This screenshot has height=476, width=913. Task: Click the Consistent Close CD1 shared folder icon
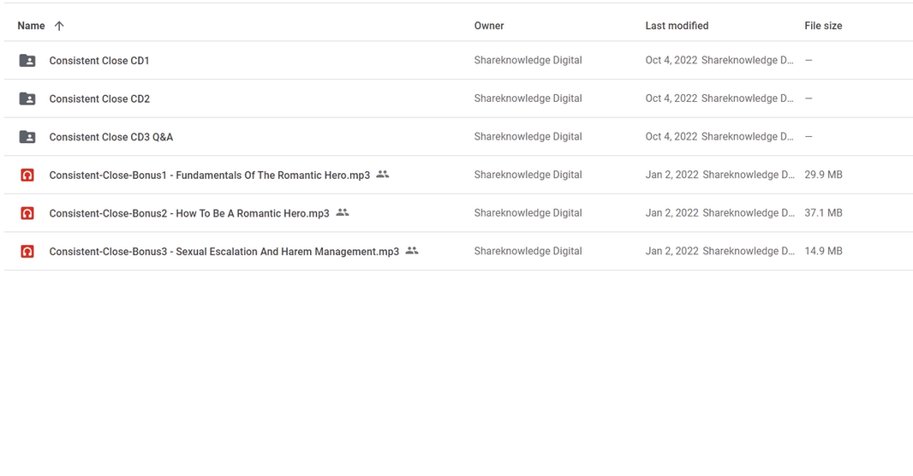click(x=27, y=61)
